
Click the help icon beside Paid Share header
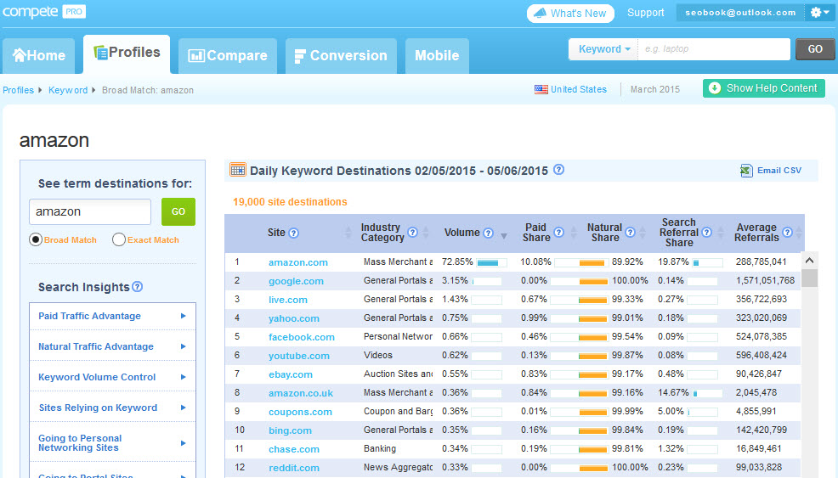pyautogui.click(x=558, y=233)
